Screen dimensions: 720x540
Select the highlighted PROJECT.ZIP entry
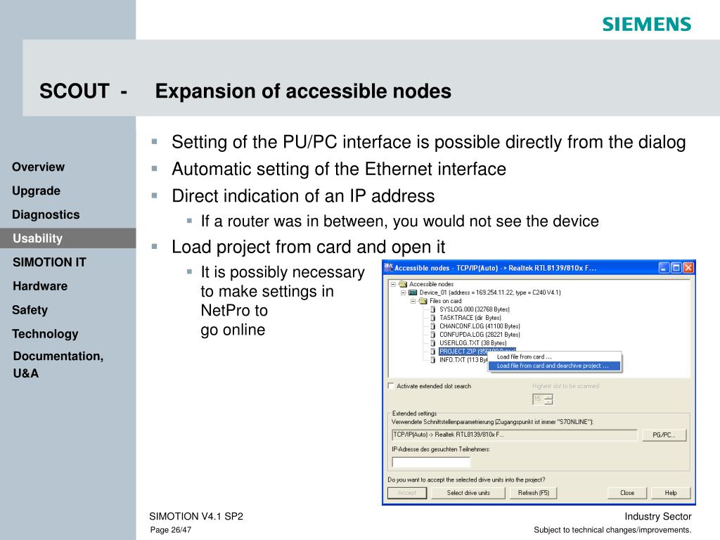[477, 352]
